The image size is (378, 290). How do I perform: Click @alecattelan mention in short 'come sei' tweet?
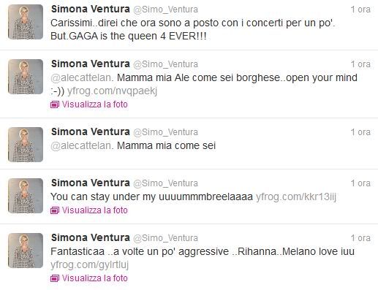(x=82, y=145)
